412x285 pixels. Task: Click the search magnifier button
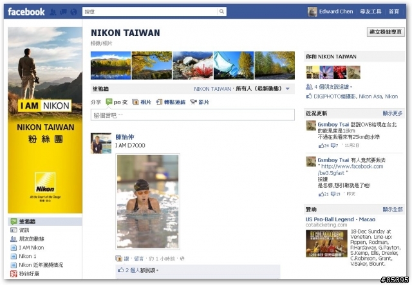click(221, 12)
